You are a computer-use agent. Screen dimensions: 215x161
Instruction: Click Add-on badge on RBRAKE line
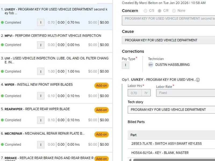coord(101,159)
